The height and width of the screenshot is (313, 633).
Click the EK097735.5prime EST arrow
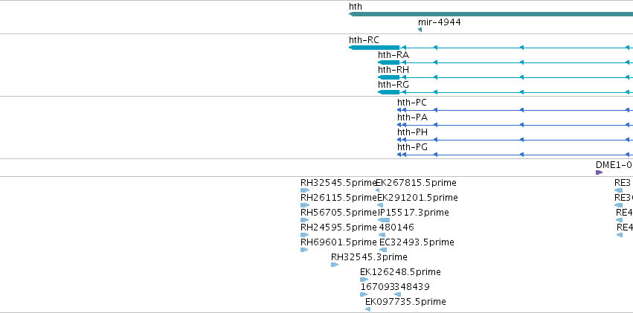[x=367, y=309]
